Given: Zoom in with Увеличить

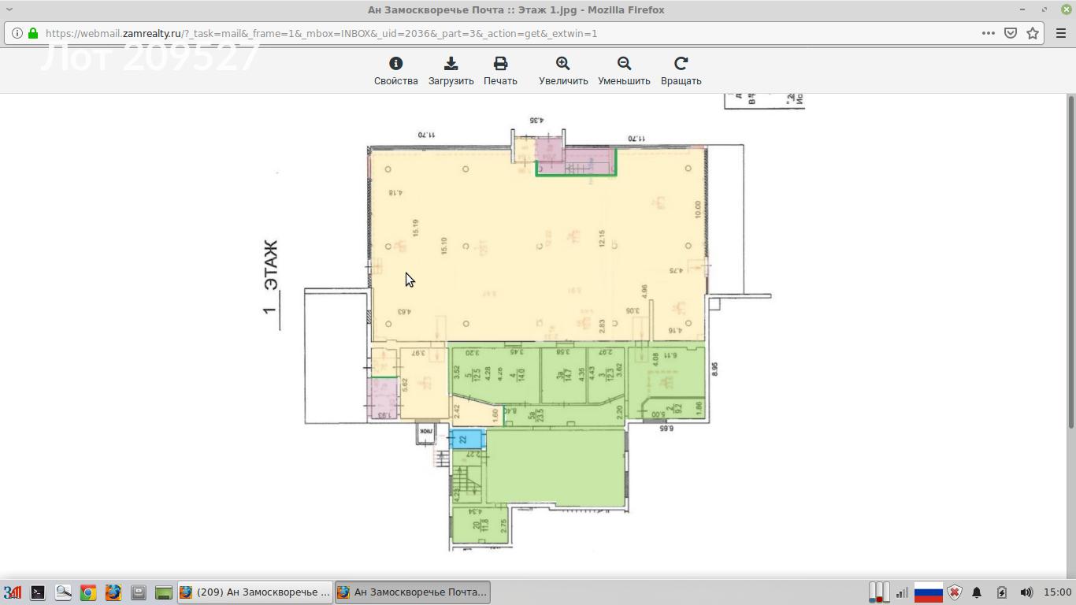Looking at the screenshot, I should (x=563, y=71).
